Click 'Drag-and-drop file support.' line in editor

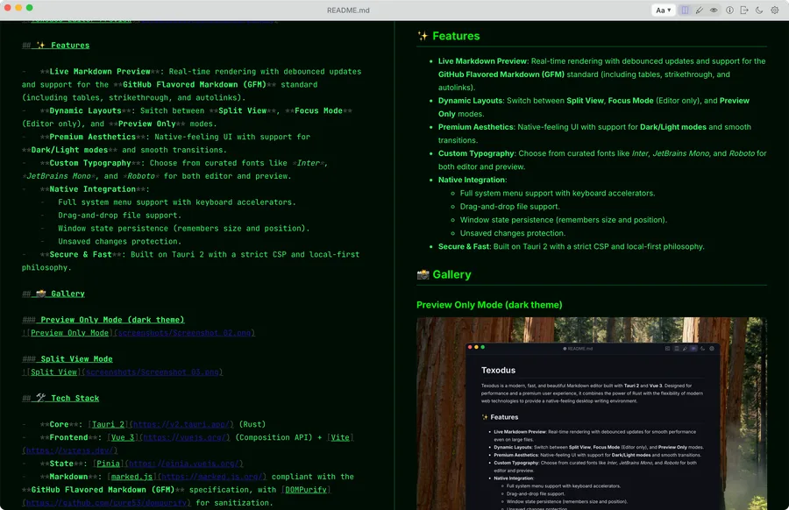pos(120,216)
